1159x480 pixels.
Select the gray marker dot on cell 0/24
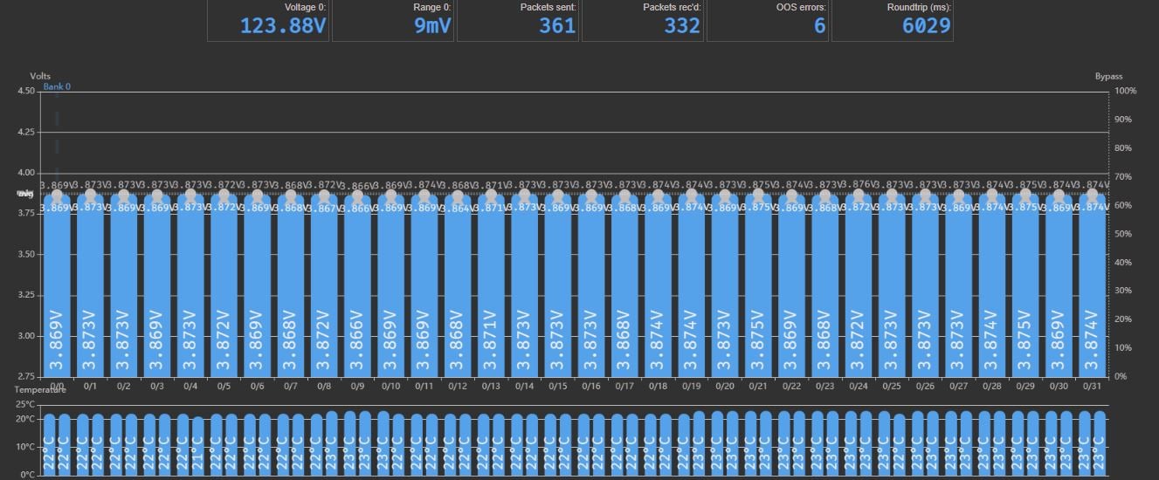coord(859,196)
